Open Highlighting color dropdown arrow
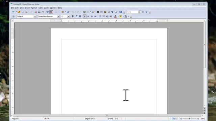Screen dimensions: 216x121 click(123, 16)
